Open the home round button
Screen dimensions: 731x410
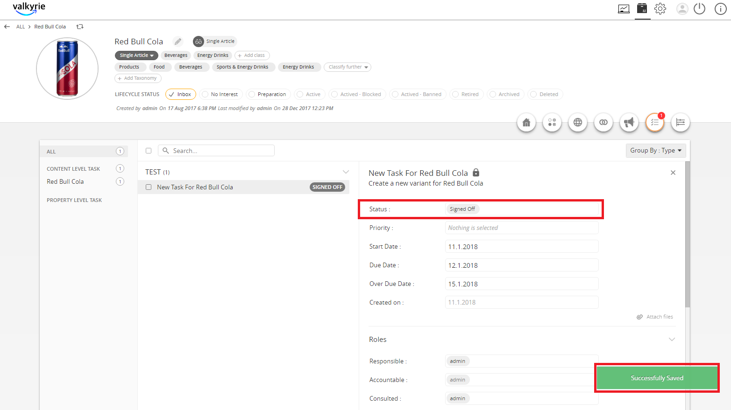(526, 122)
